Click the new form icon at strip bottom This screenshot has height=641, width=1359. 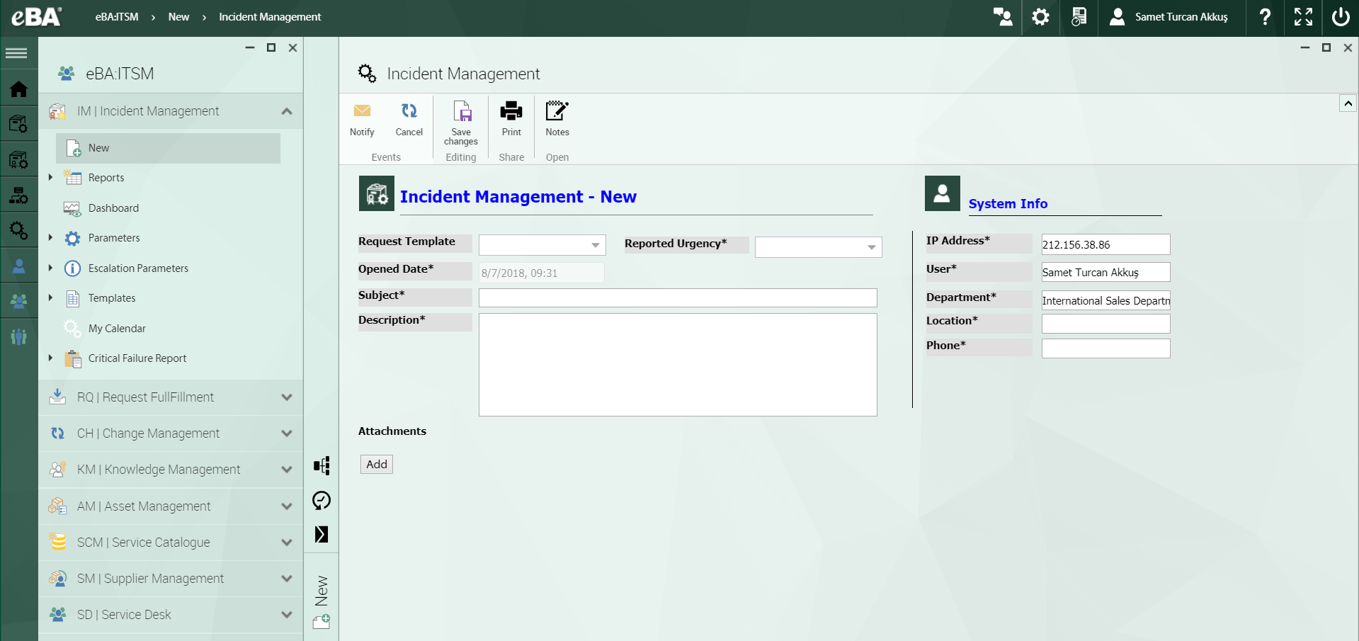click(322, 621)
